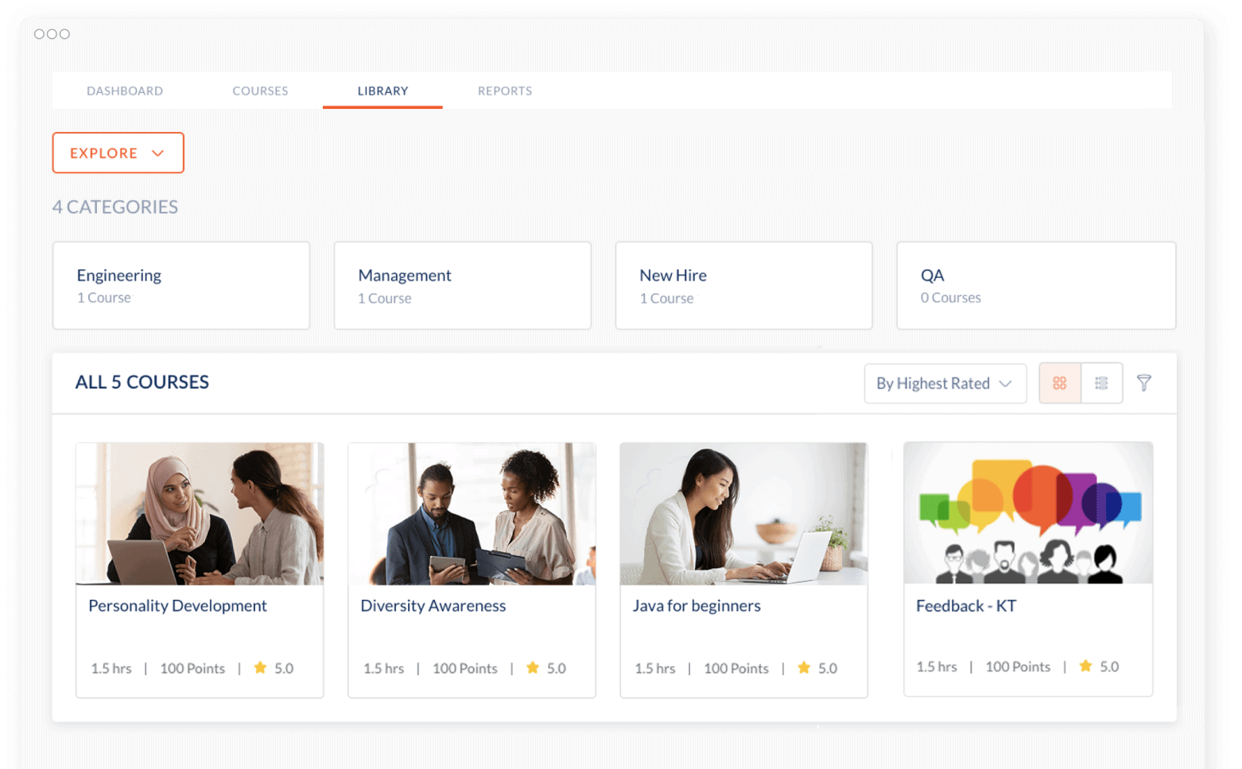Click the Java for beginners title link

(x=697, y=605)
